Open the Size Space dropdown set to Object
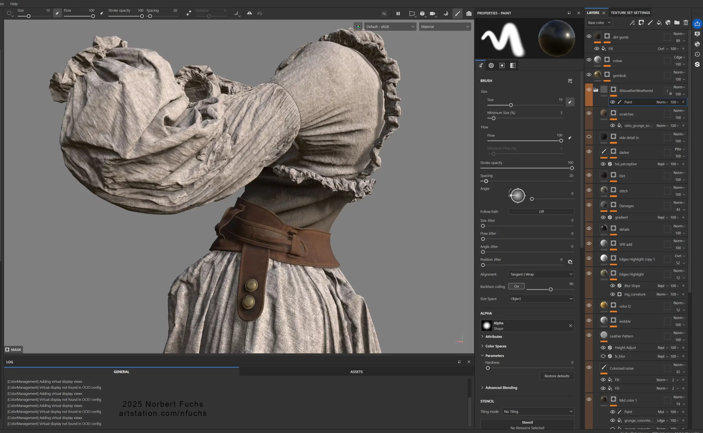The image size is (703, 433). point(541,298)
